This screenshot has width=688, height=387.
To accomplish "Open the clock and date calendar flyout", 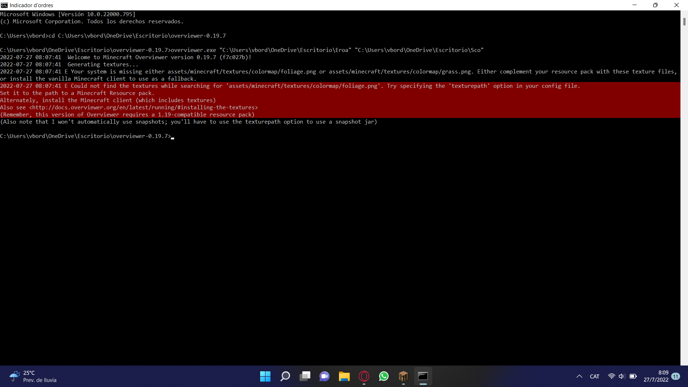I will 656,376.
